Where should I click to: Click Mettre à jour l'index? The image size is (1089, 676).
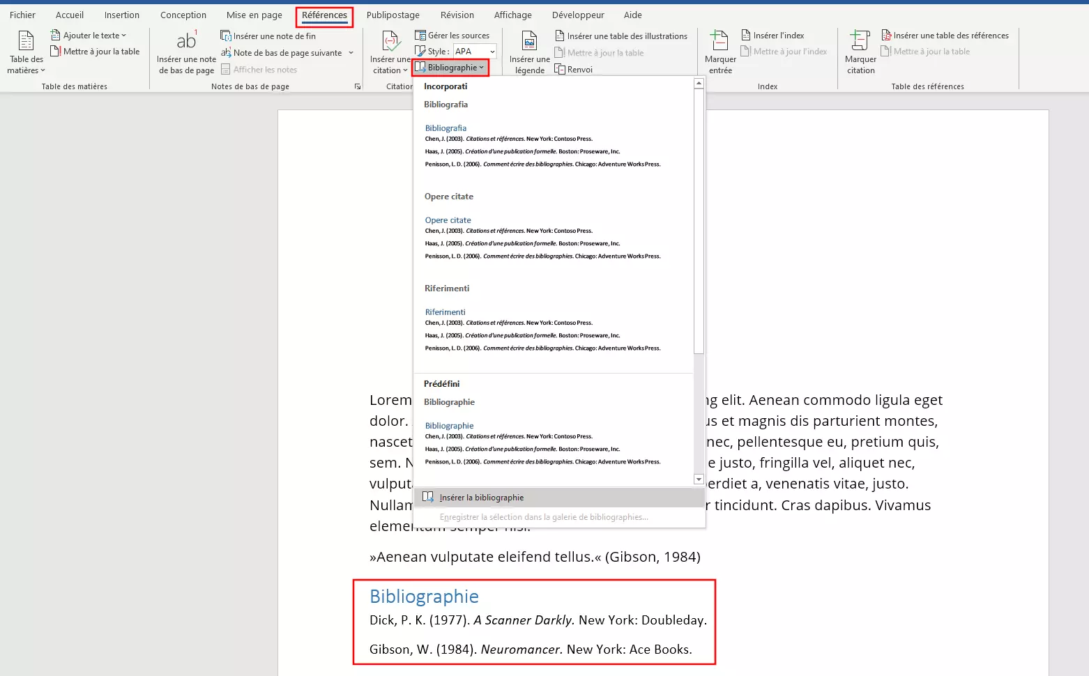784,52
